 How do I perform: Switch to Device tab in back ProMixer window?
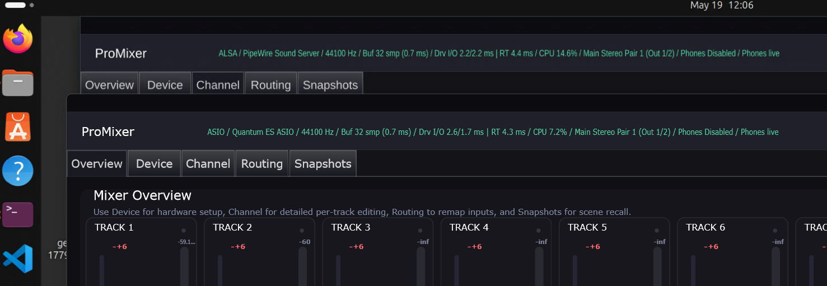click(x=165, y=84)
